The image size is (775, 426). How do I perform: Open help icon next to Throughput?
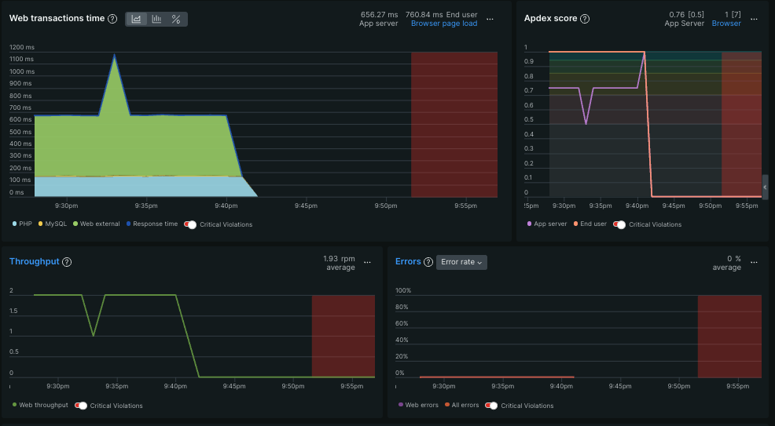click(68, 262)
